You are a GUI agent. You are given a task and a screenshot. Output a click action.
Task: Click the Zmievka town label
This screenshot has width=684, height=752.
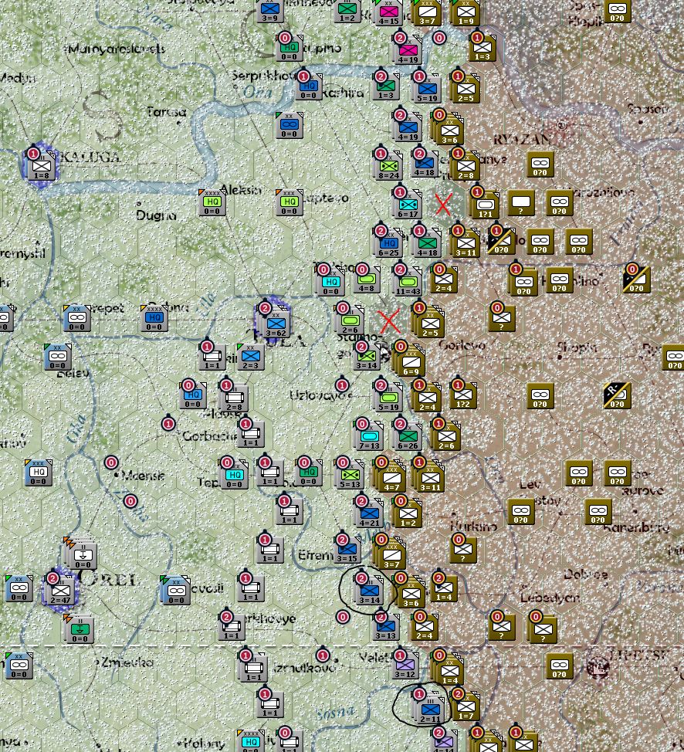[127, 662]
